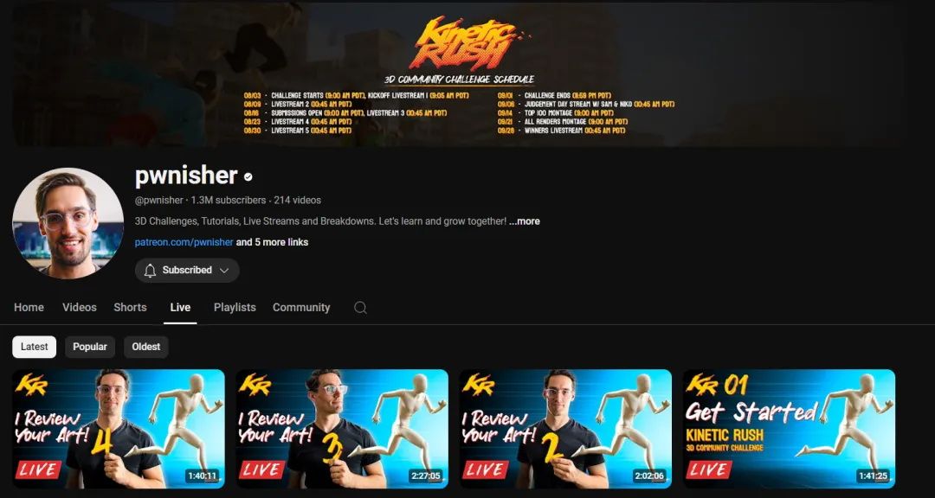Go to the channel Home tab

point(29,308)
